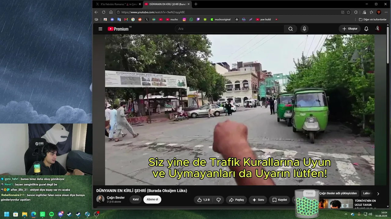Open Çağrı Besler's channel avatar
The height and width of the screenshot is (219, 391).
pos(100,199)
